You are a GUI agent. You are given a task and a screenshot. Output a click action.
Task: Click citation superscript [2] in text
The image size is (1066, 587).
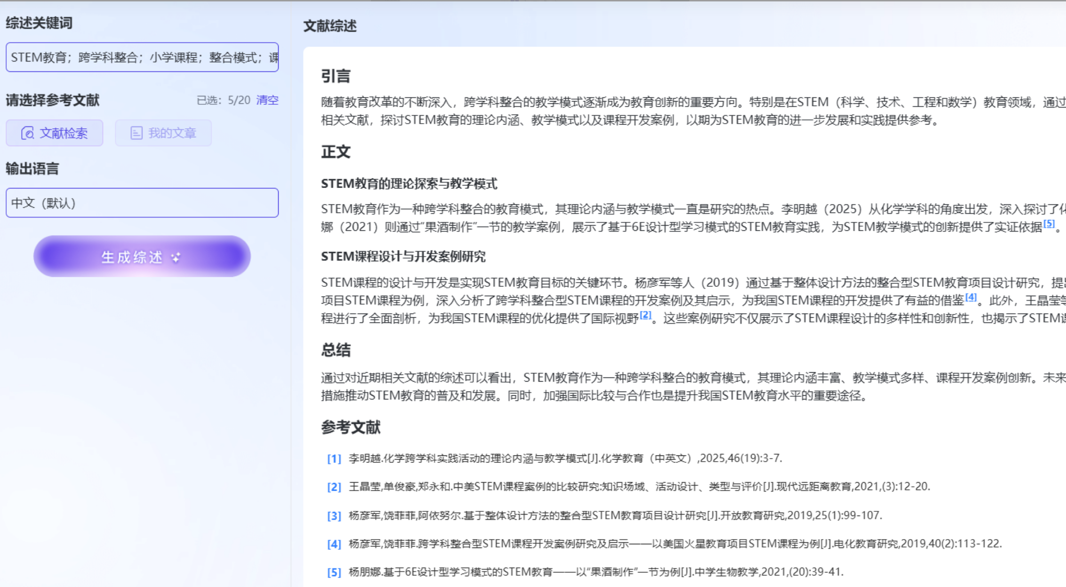(645, 315)
